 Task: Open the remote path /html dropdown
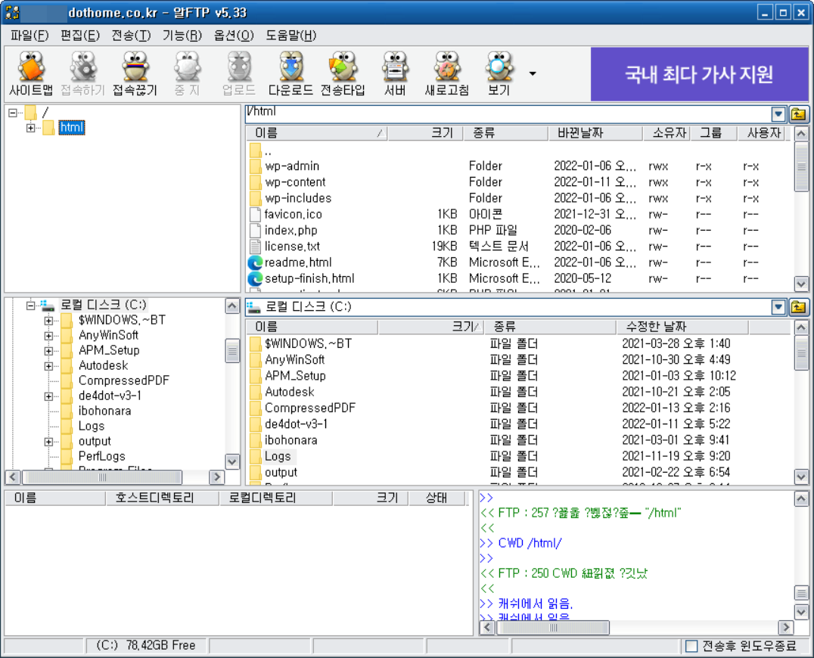(778, 114)
